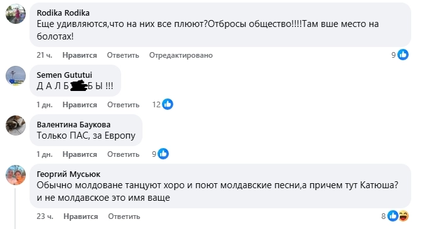
Task: Open Rodika Rodika's profile avatar
Action: pyautogui.click(x=16, y=14)
